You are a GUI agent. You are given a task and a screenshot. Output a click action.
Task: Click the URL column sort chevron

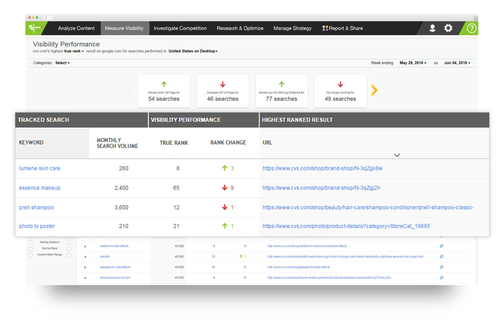[x=397, y=155]
